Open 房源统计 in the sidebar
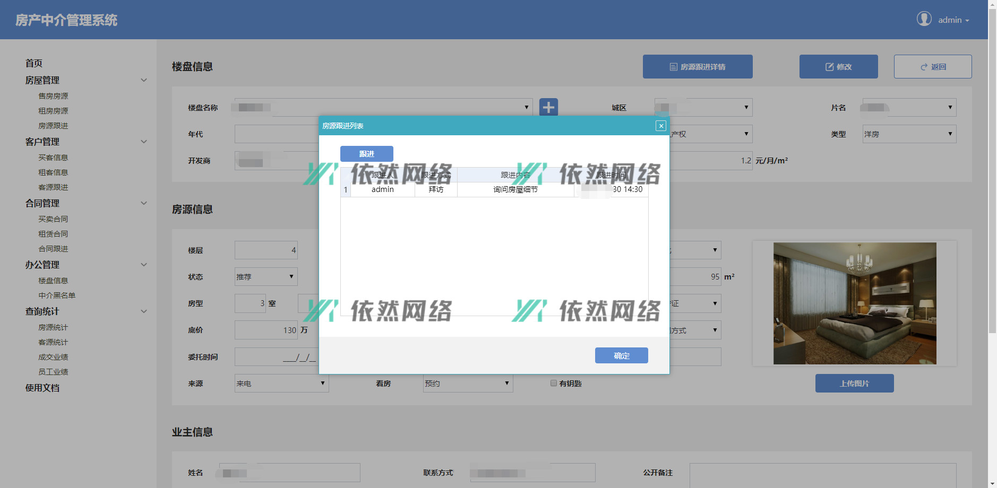997x488 pixels. pyautogui.click(x=53, y=327)
